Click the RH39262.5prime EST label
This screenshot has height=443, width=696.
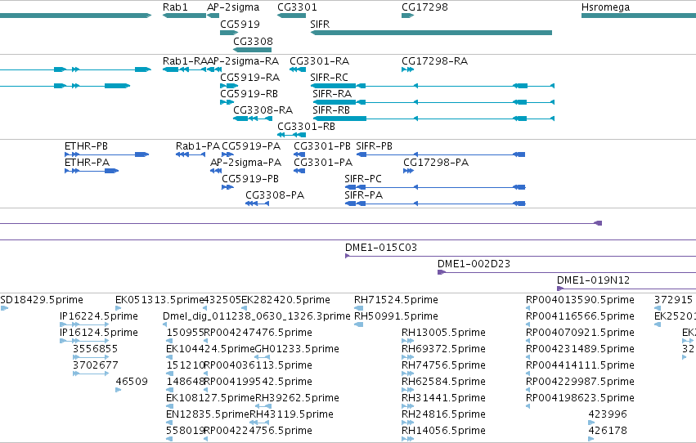click(297, 398)
